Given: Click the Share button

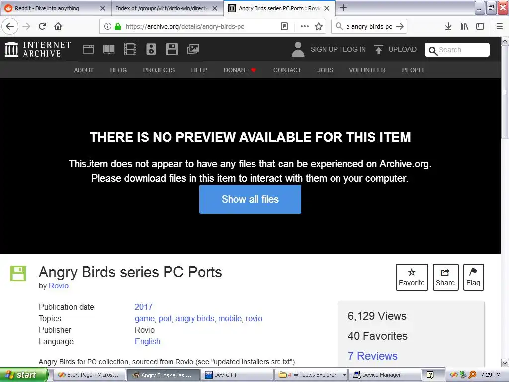Looking at the screenshot, I should (x=445, y=278).
